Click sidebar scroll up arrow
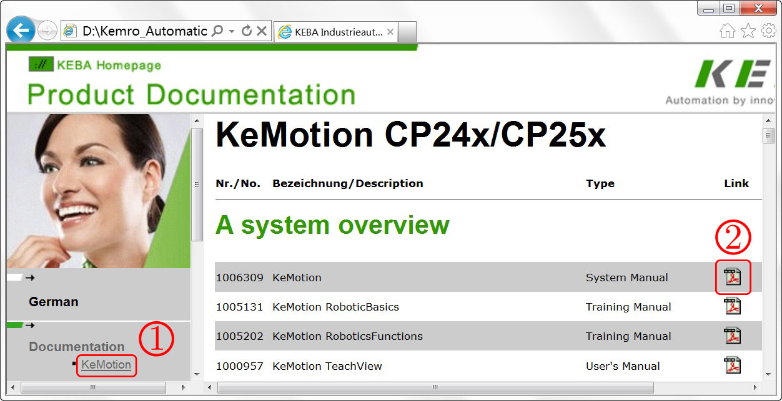Screen dimensions: 782x401 [x=197, y=121]
